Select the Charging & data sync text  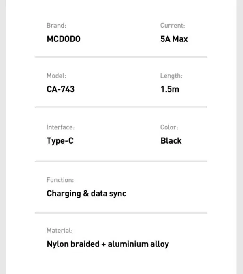pyautogui.click(x=86, y=194)
